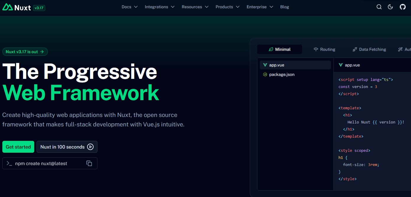Click the play icon in Nuxt in 100 seconds
The width and height of the screenshot is (411, 197).
[x=90, y=147]
